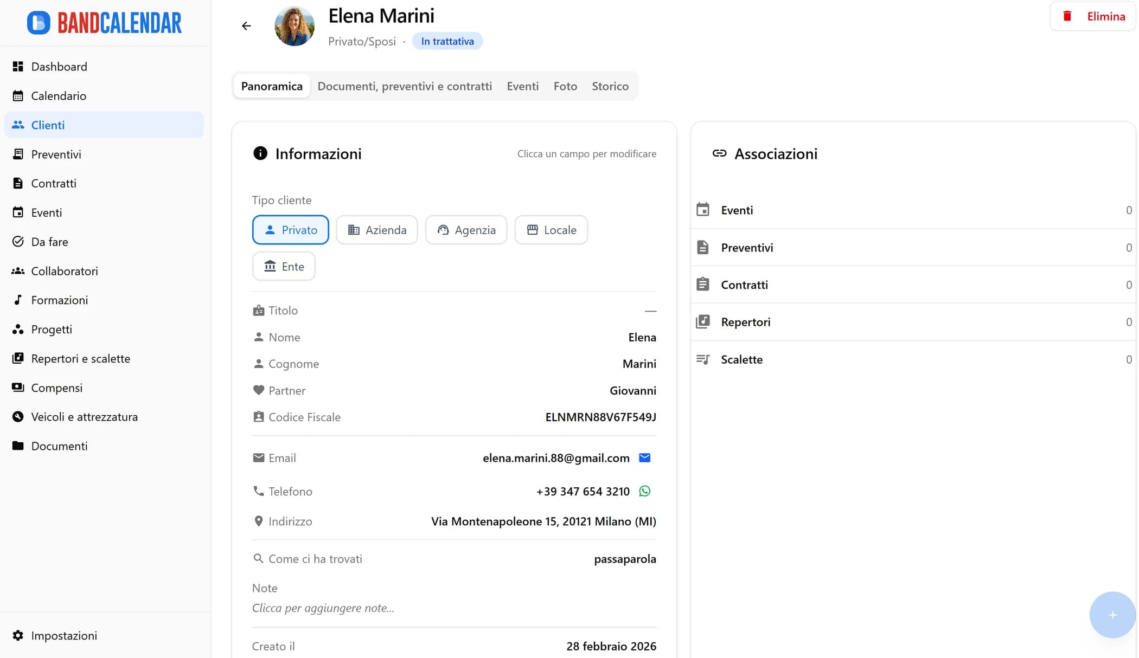Open the Calendario sidebar icon

point(18,95)
